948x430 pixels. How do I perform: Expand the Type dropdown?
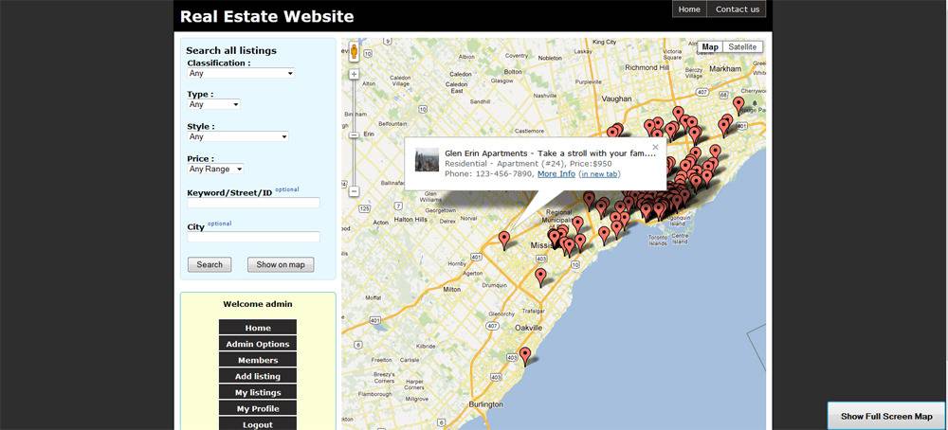pos(214,104)
